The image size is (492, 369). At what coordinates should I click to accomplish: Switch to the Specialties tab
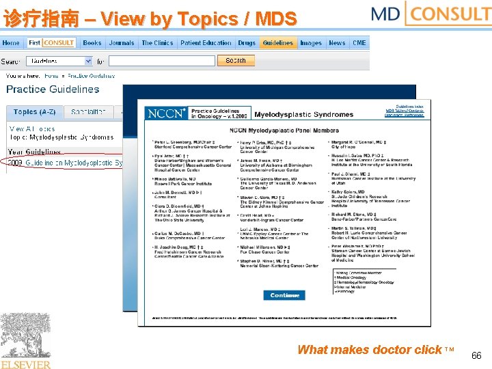pyautogui.click(x=88, y=112)
